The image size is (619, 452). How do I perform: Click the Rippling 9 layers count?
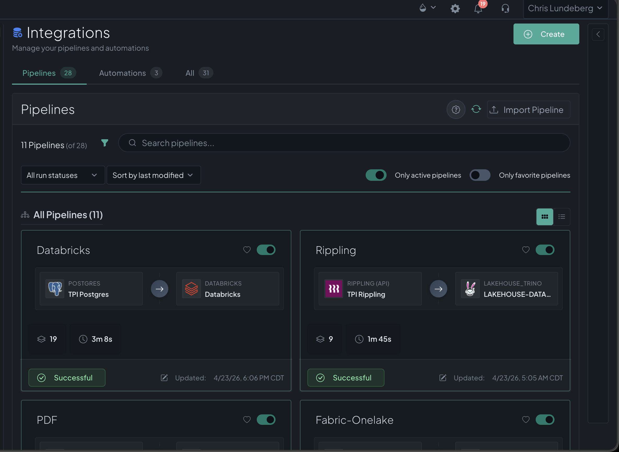coord(325,339)
